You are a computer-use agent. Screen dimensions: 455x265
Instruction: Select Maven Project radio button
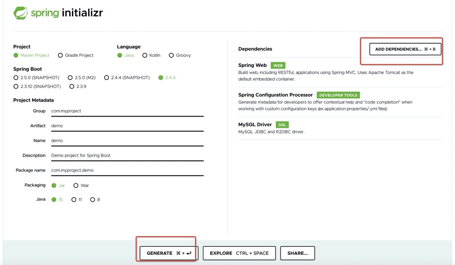pos(16,55)
